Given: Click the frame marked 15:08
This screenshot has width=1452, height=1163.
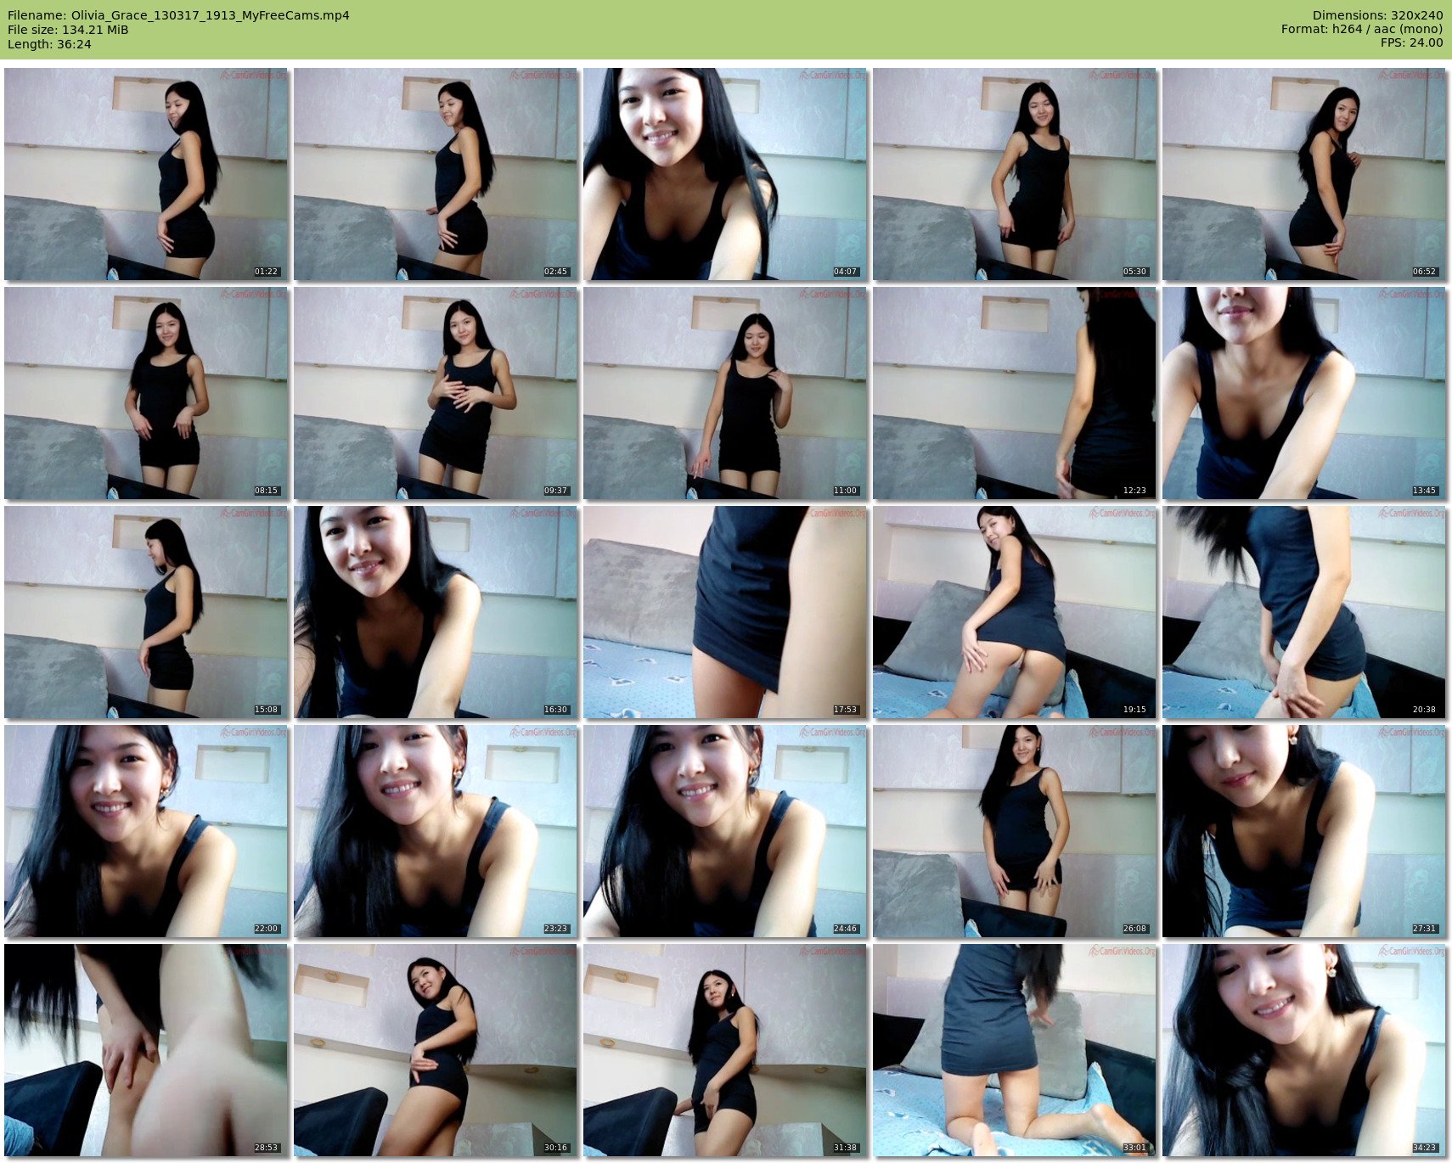Looking at the screenshot, I should click(146, 612).
